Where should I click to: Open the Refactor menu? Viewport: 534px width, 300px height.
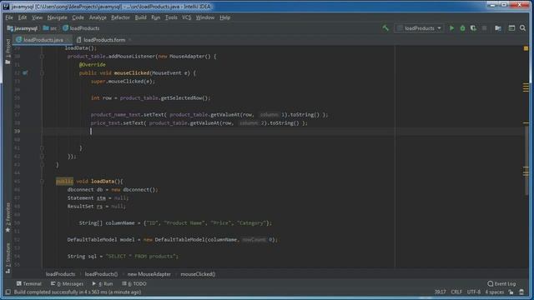[x=120, y=17]
